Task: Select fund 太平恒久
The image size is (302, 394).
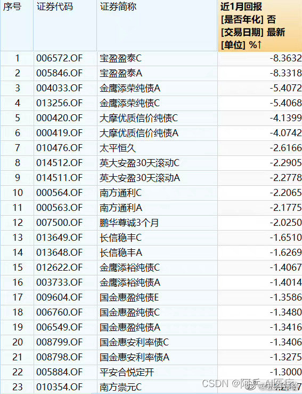Action: click(118, 148)
